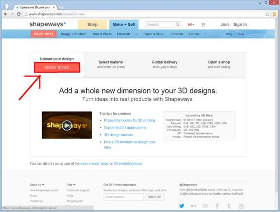Image resolution: width=280 pixels, height=212 pixels.
Task: Open How Shapeways works footer link
Action: [x=44, y=190]
